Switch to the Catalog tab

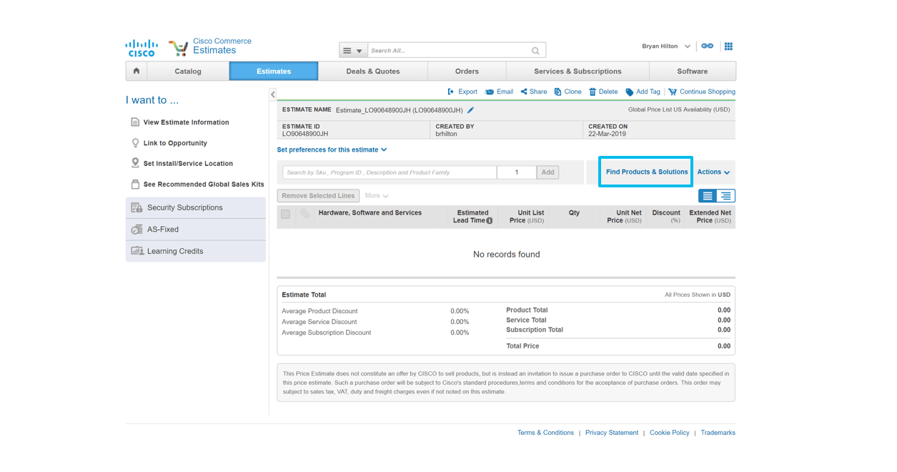click(x=188, y=71)
